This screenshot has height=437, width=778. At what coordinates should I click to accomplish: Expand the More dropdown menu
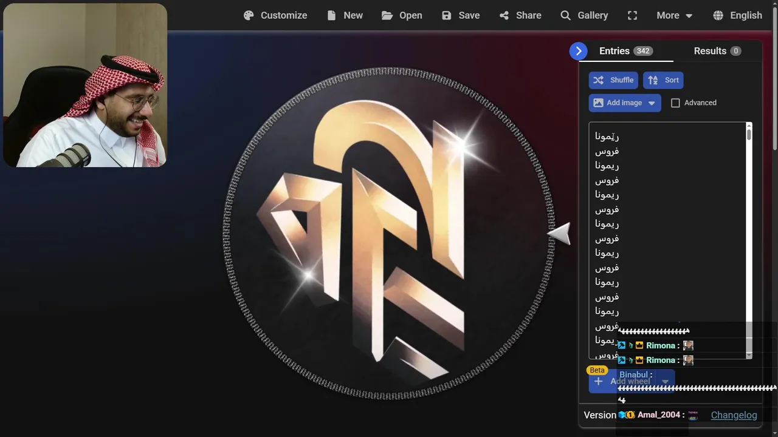click(675, 15)
